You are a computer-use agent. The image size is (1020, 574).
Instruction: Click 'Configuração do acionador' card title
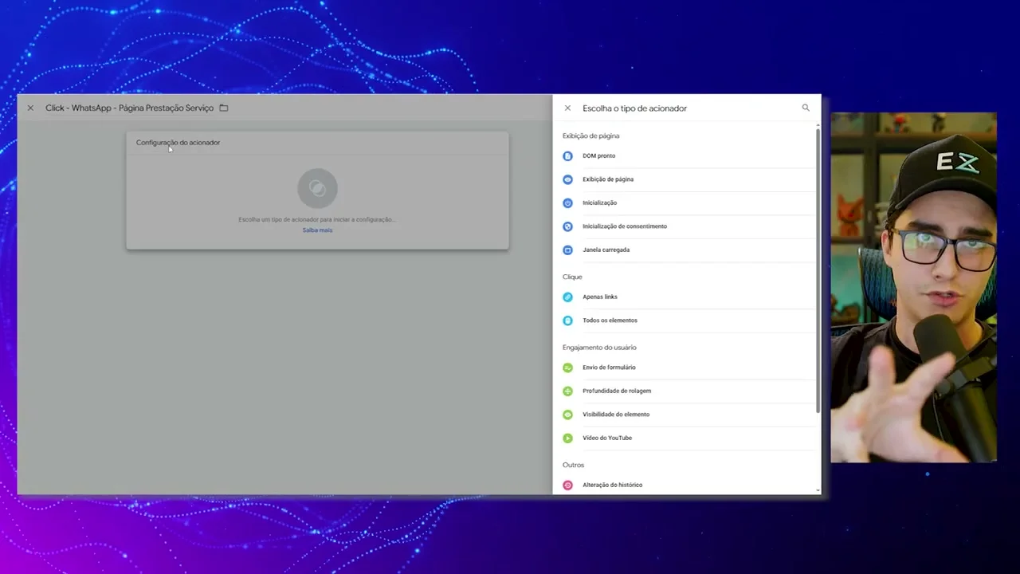178,143
